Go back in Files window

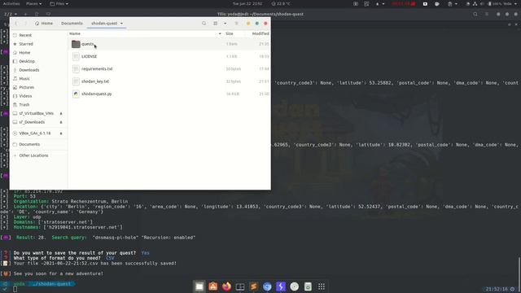(x=16, y=24)
